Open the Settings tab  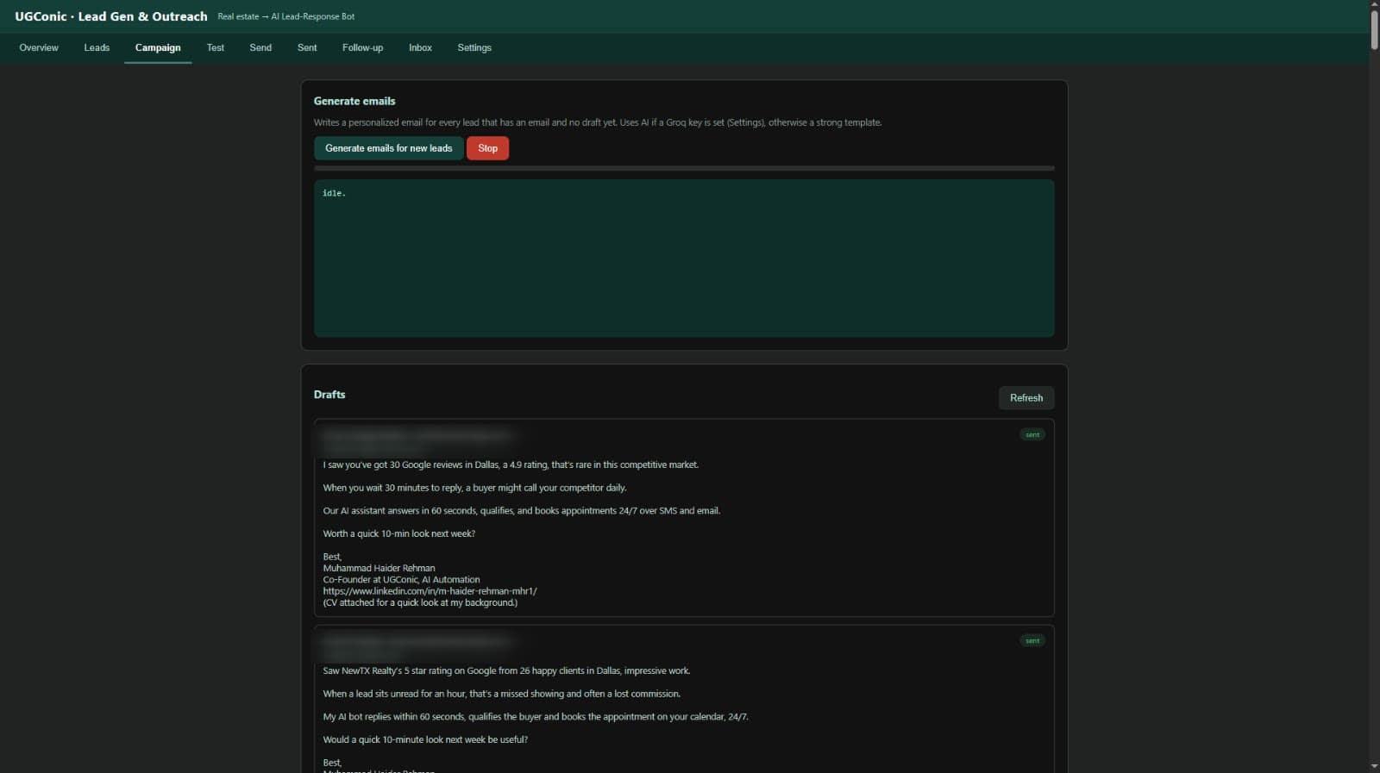pos(474,47)
